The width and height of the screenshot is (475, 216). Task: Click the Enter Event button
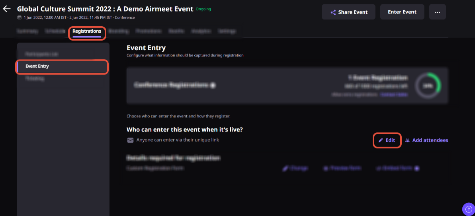tap(402, 12)
